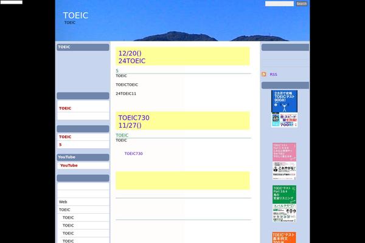
Task: Select the Web item in the sidebar
Action: pyautogui.click(x=63, y=202)
